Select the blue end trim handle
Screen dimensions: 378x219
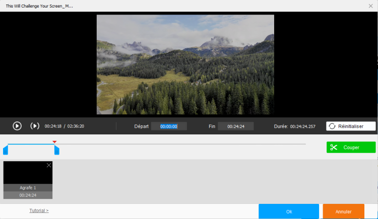click(x=57, y=150)
